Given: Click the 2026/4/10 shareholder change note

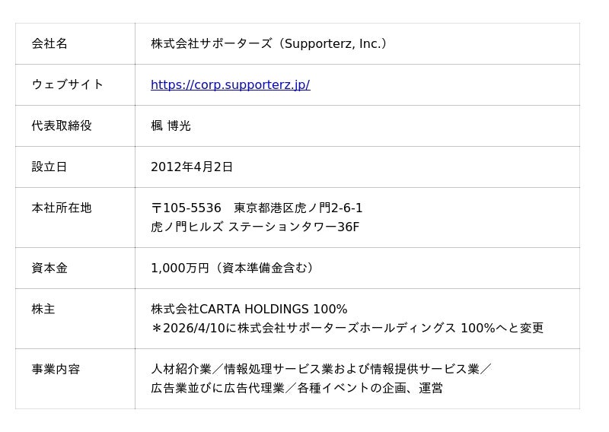Looking at the screenshot, I should coord(347,328).
